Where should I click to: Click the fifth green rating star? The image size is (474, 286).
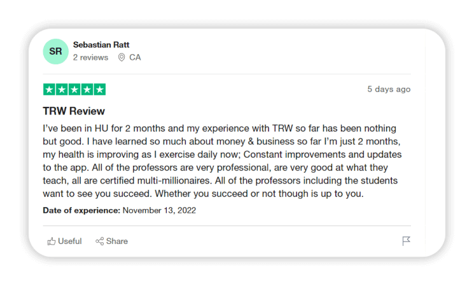[99, 90]
